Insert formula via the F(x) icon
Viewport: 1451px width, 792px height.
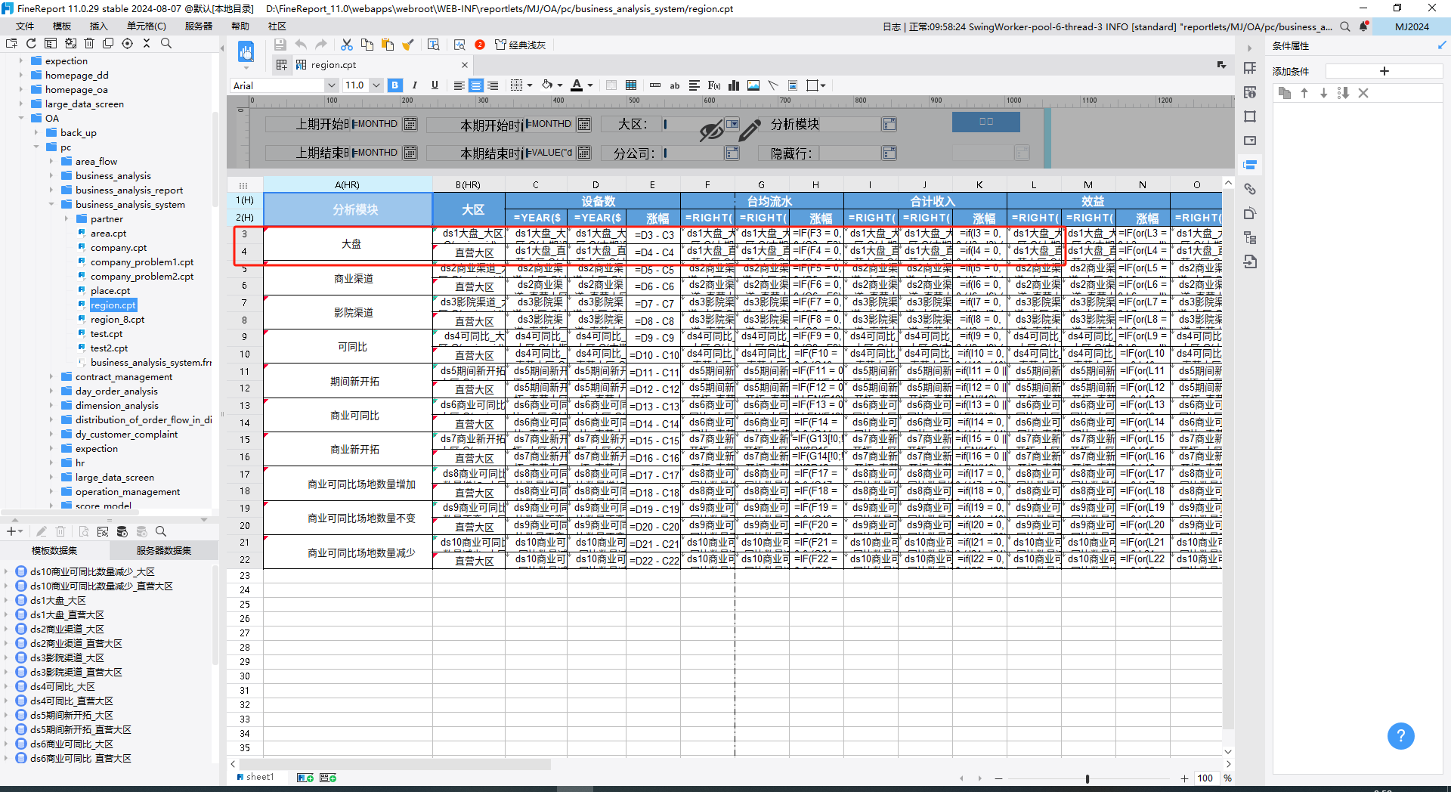[x=714, y=85]
